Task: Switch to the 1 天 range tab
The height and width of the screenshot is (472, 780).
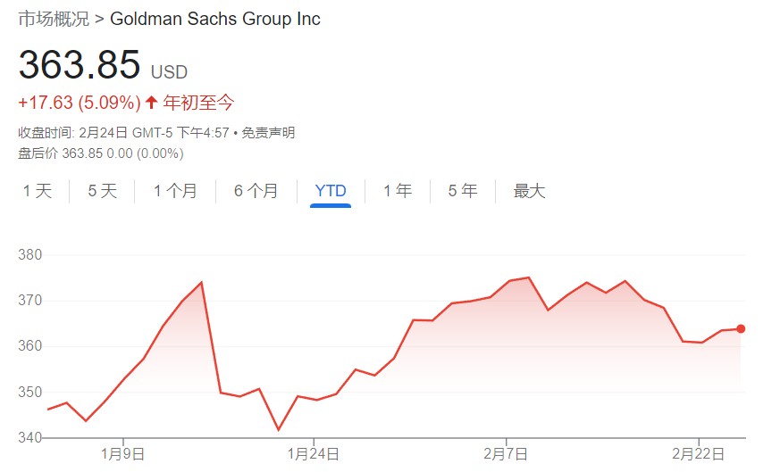Action: tap(38, 191)
